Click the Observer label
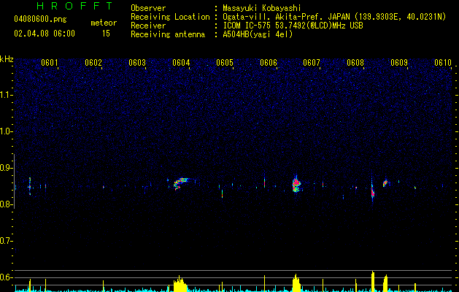This screenshot has width=459, height=292. coord(148,8)
